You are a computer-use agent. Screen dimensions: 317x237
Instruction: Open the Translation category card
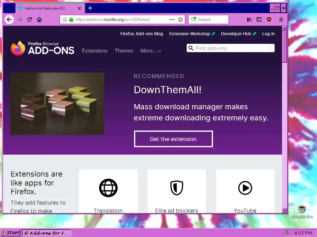tap(108, 191)
